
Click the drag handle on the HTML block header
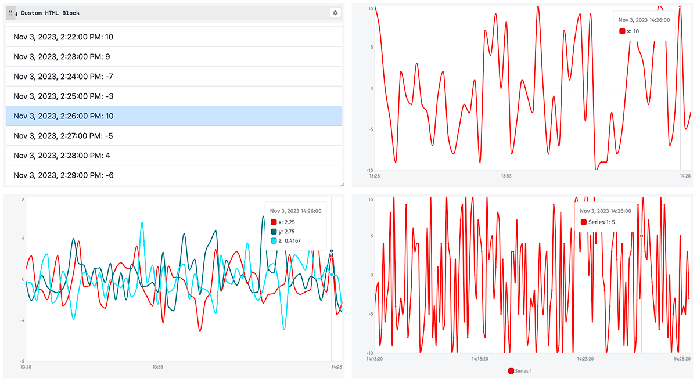pyautogui.click(x=10, y=12)
